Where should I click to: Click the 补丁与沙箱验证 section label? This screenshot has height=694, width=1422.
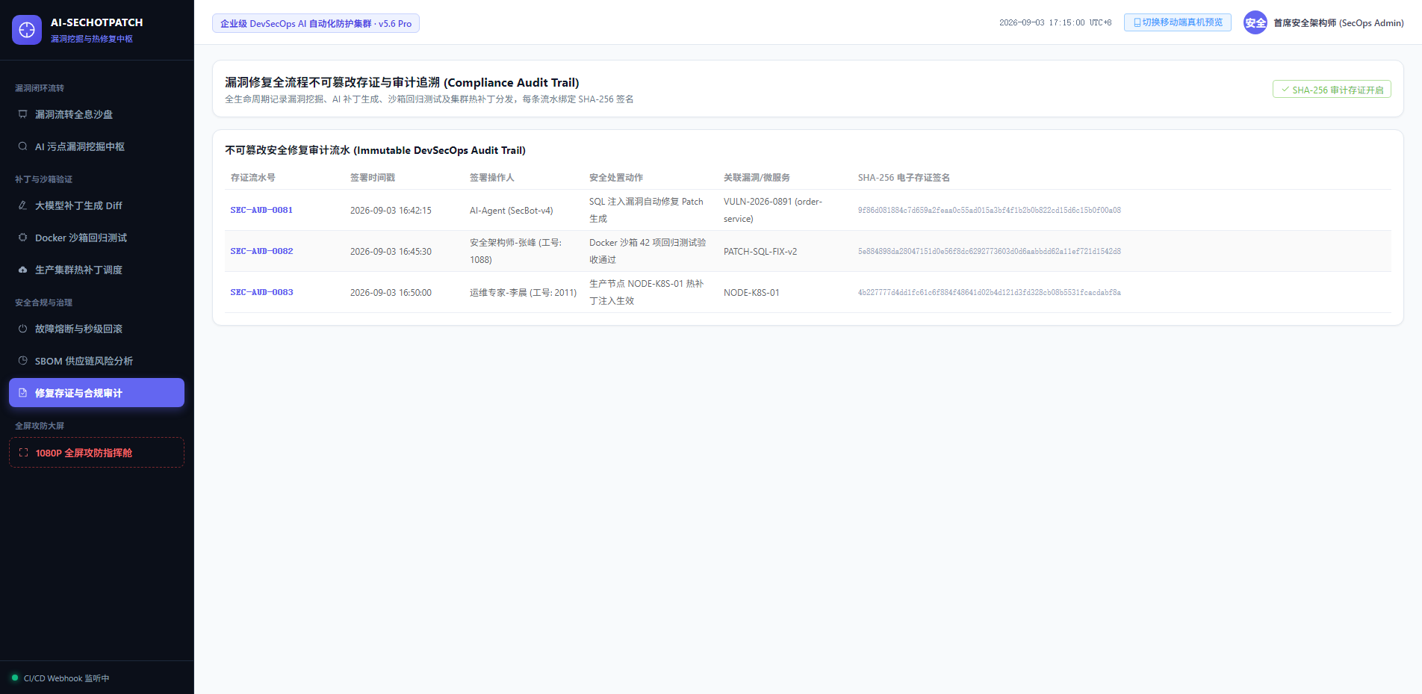44,179
